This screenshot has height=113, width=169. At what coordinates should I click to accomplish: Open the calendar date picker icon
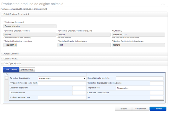click(15, 45)
